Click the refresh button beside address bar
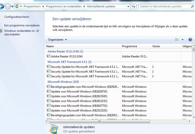The image size is (195, 134). coord(134,6)
